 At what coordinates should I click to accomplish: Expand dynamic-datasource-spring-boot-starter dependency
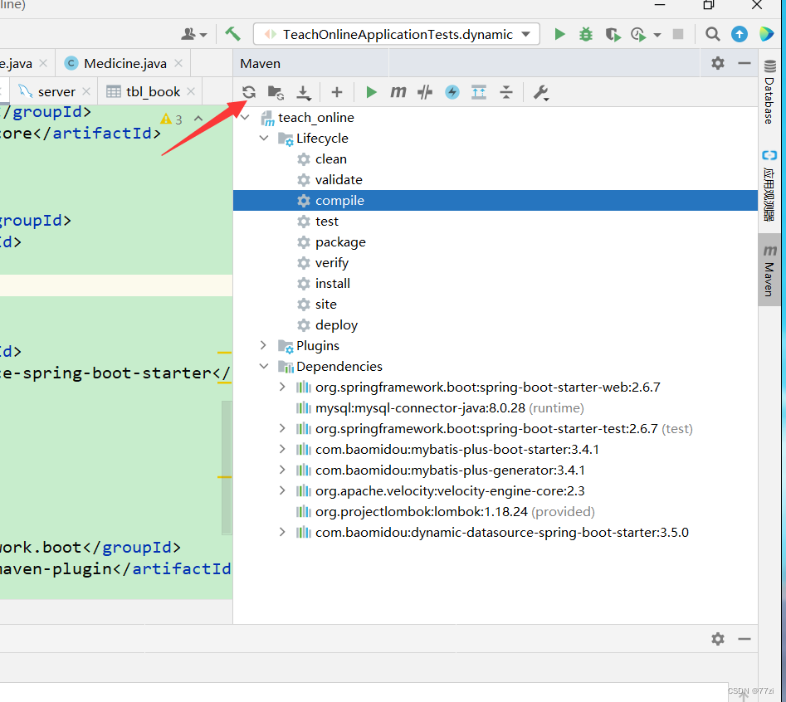coord(283,532)
